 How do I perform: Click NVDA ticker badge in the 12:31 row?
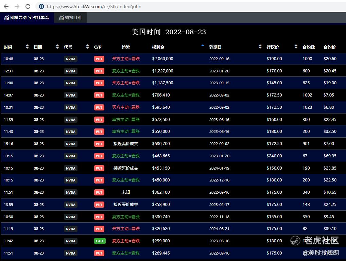pyautogui.click(x=71, y=71)
